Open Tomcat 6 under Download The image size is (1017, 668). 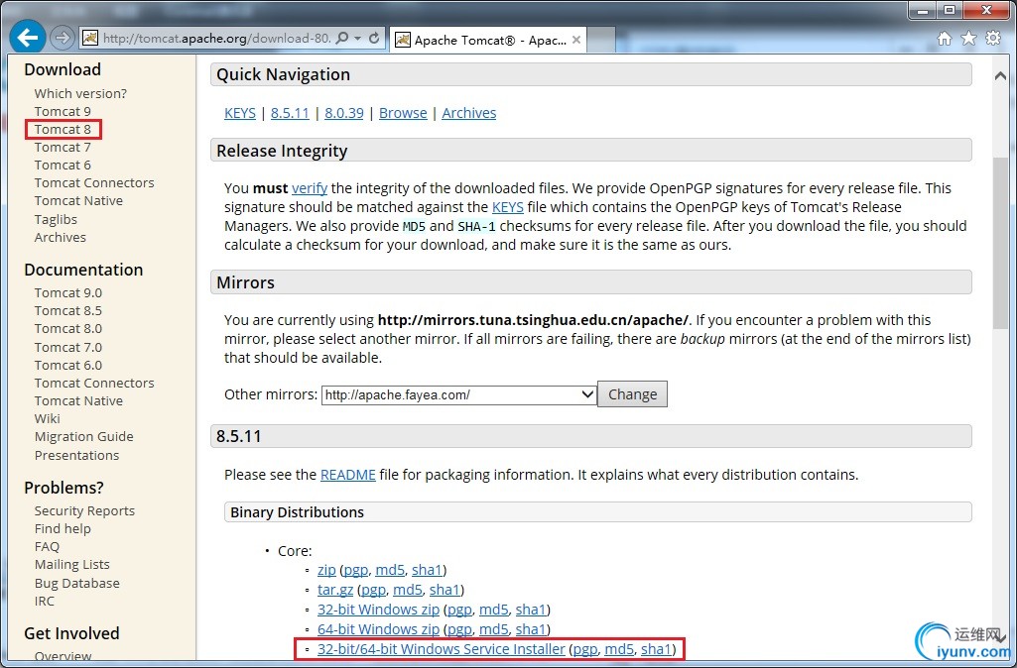(x=63, y=166)
